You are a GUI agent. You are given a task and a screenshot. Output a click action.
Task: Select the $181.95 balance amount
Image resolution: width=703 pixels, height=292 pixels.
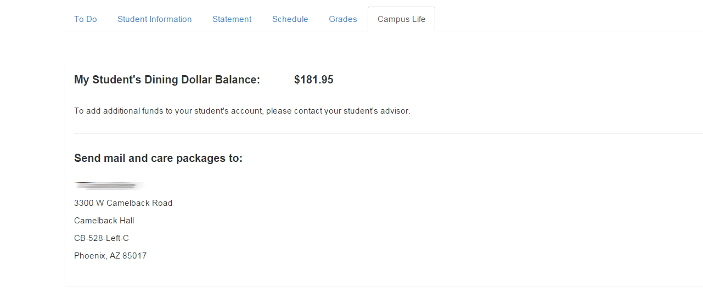click(x=314, y=80)
